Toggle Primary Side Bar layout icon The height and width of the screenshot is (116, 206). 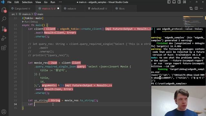tap(169, 2)
